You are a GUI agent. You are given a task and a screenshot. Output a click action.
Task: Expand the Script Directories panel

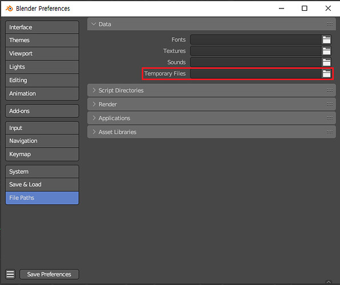[x=94, y=90]
